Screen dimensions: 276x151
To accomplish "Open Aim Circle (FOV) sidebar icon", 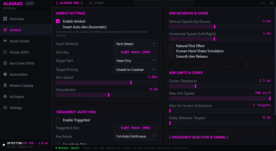I will (5, 63).
